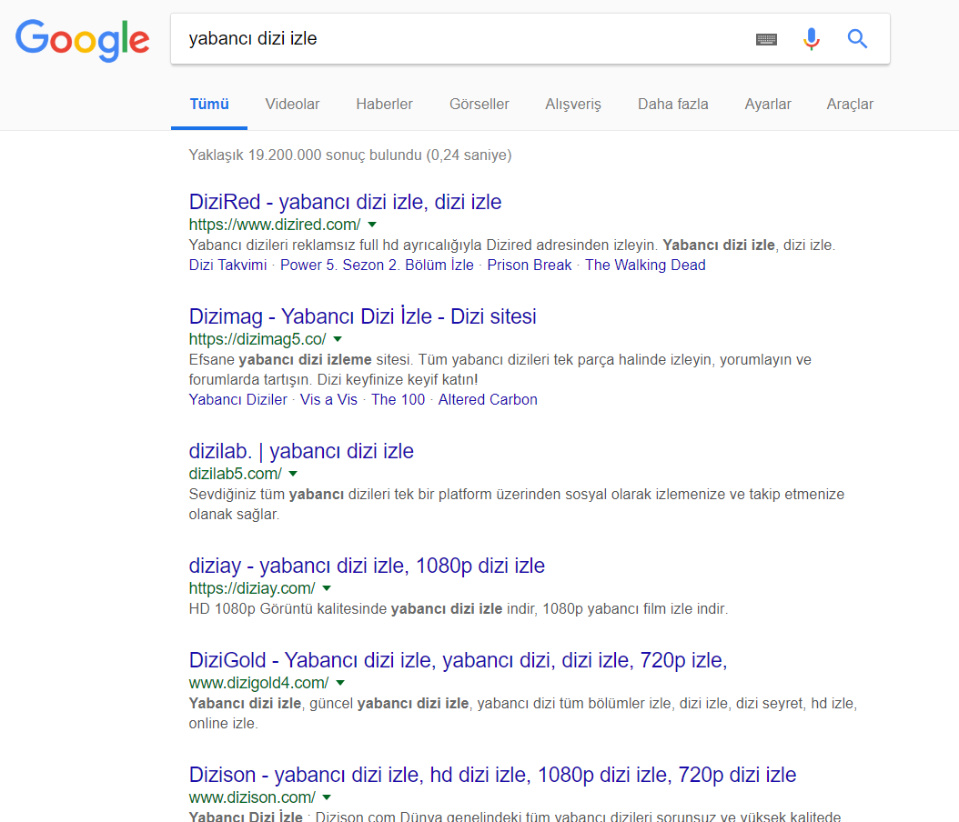Start voice search with microphone icon

[812, 39]
